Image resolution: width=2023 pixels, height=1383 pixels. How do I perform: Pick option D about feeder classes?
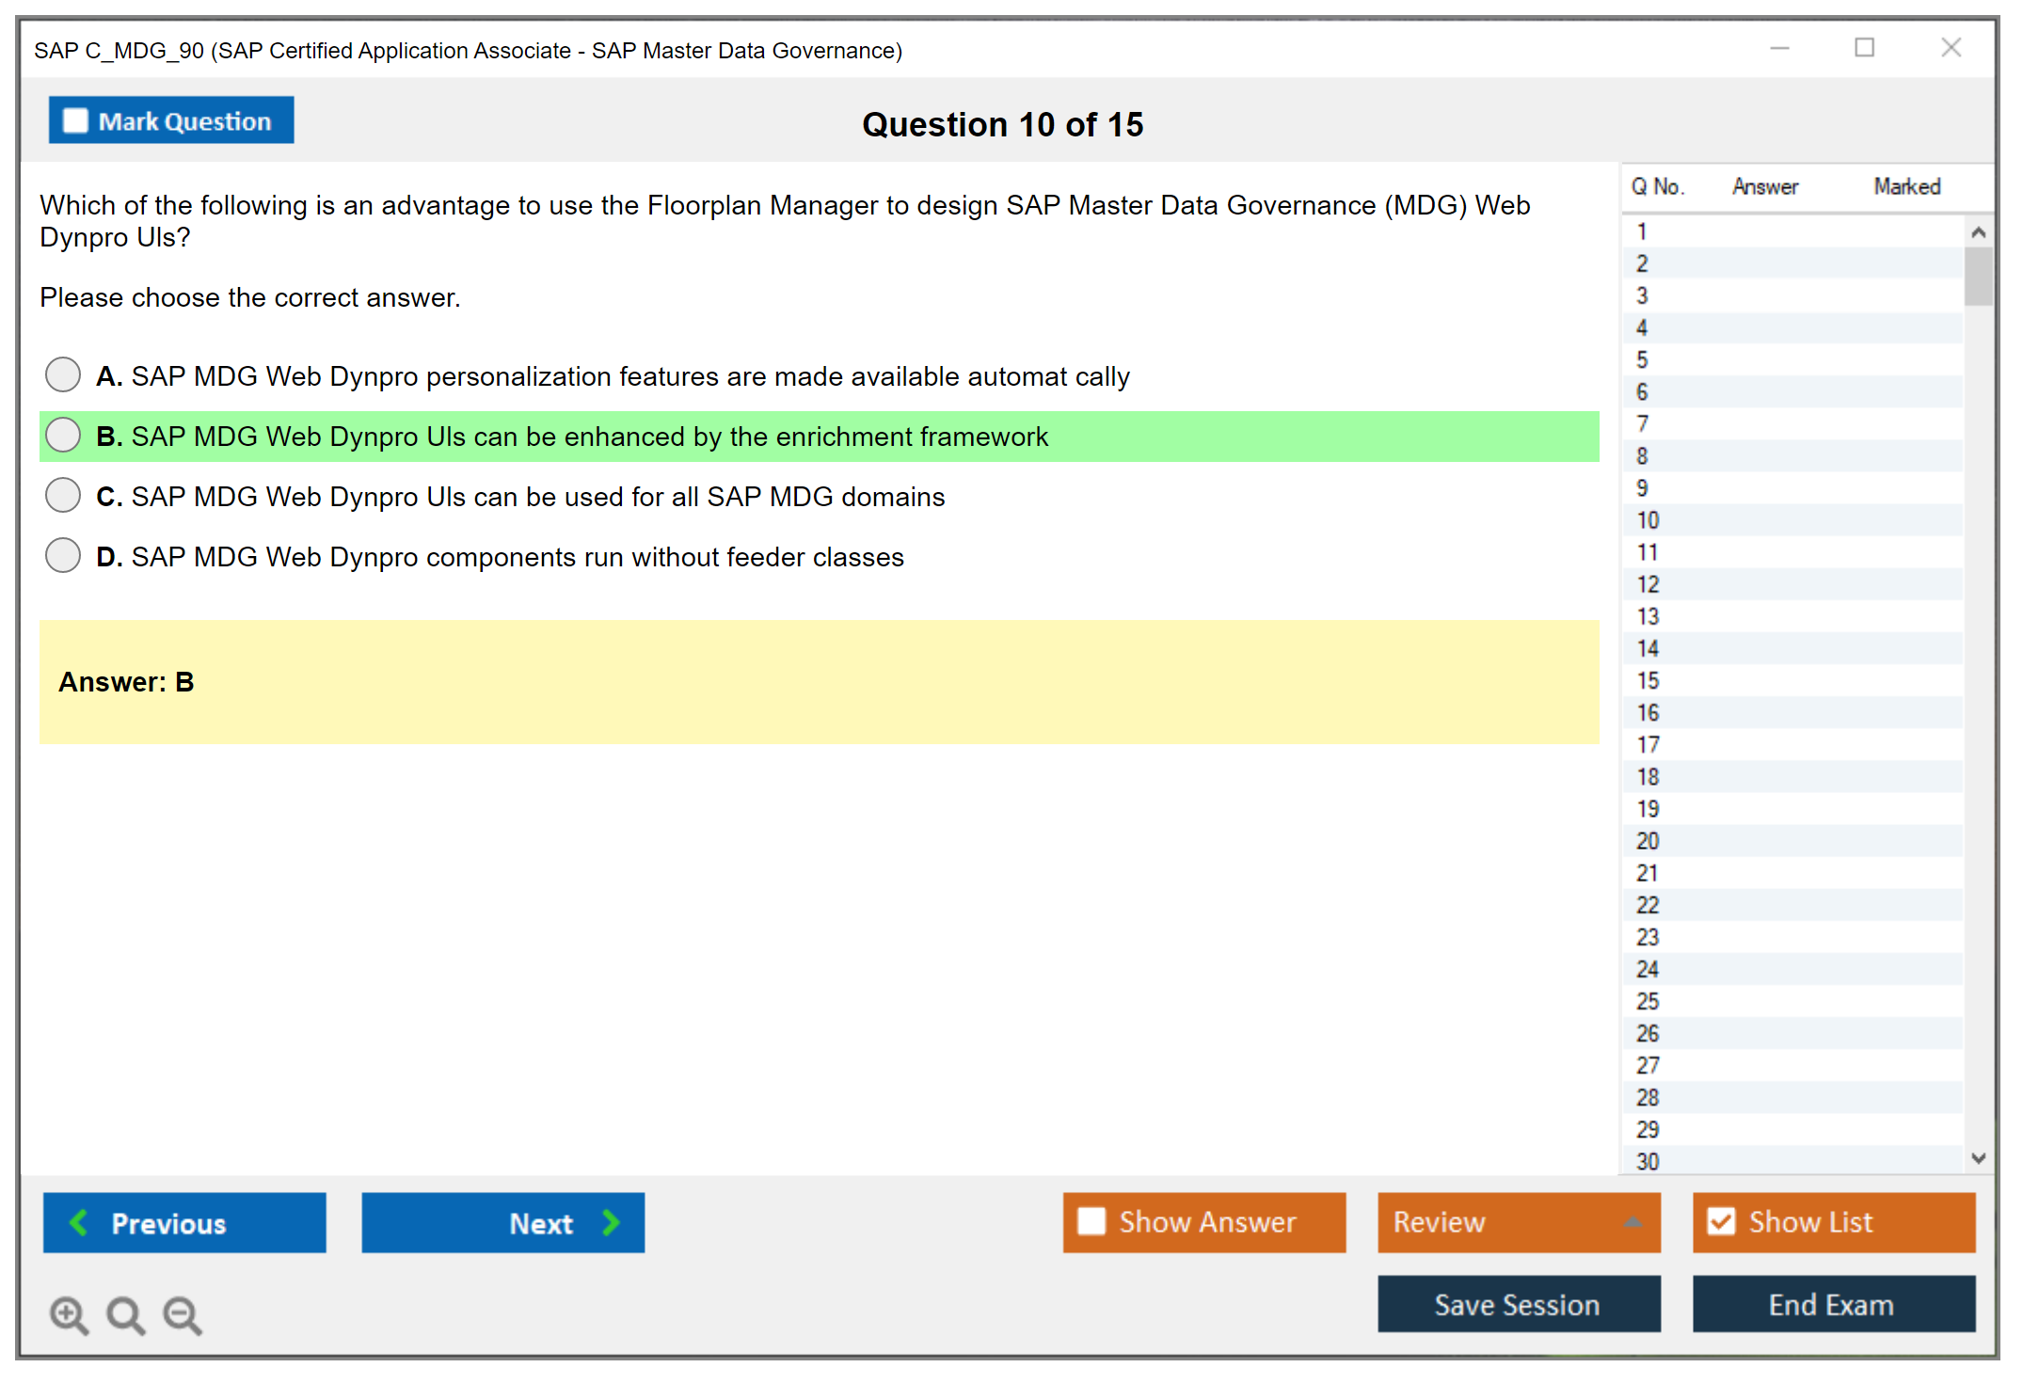[63, 555]
